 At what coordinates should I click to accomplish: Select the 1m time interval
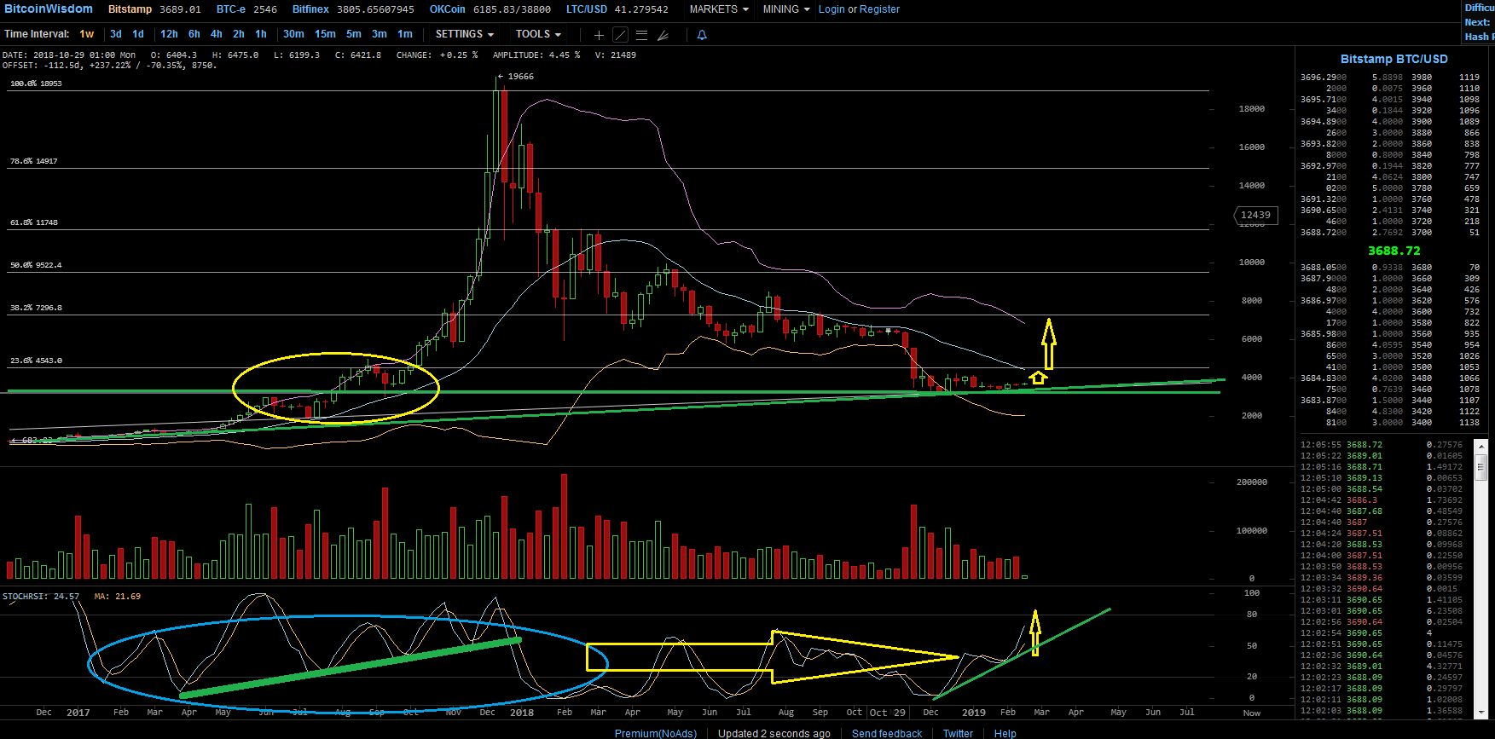405,34
